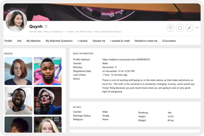
Task: Click Marriage Status value Single
Action: point(106,116)
